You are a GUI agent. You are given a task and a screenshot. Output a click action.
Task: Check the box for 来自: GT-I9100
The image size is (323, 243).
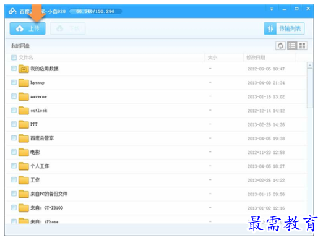[x=14, y=207]
